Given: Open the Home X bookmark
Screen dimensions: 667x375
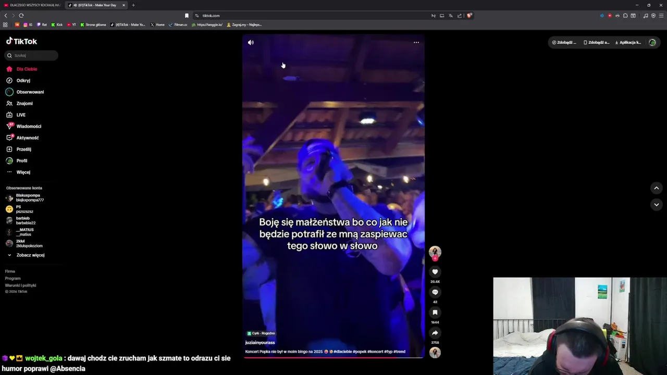Looking at the screenshot, I should 157,24.
